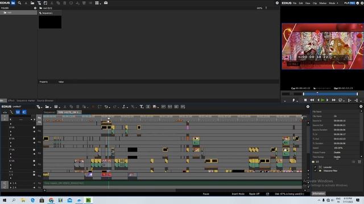The width and height of the screenshot is (364, 204).
Task: Open the Mode menu in player window
Action: [x=332, y=3]
